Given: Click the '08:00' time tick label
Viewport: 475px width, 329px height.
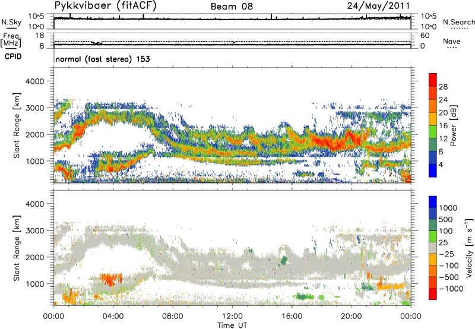Looking at the screenshot, I should coord(173,317).
